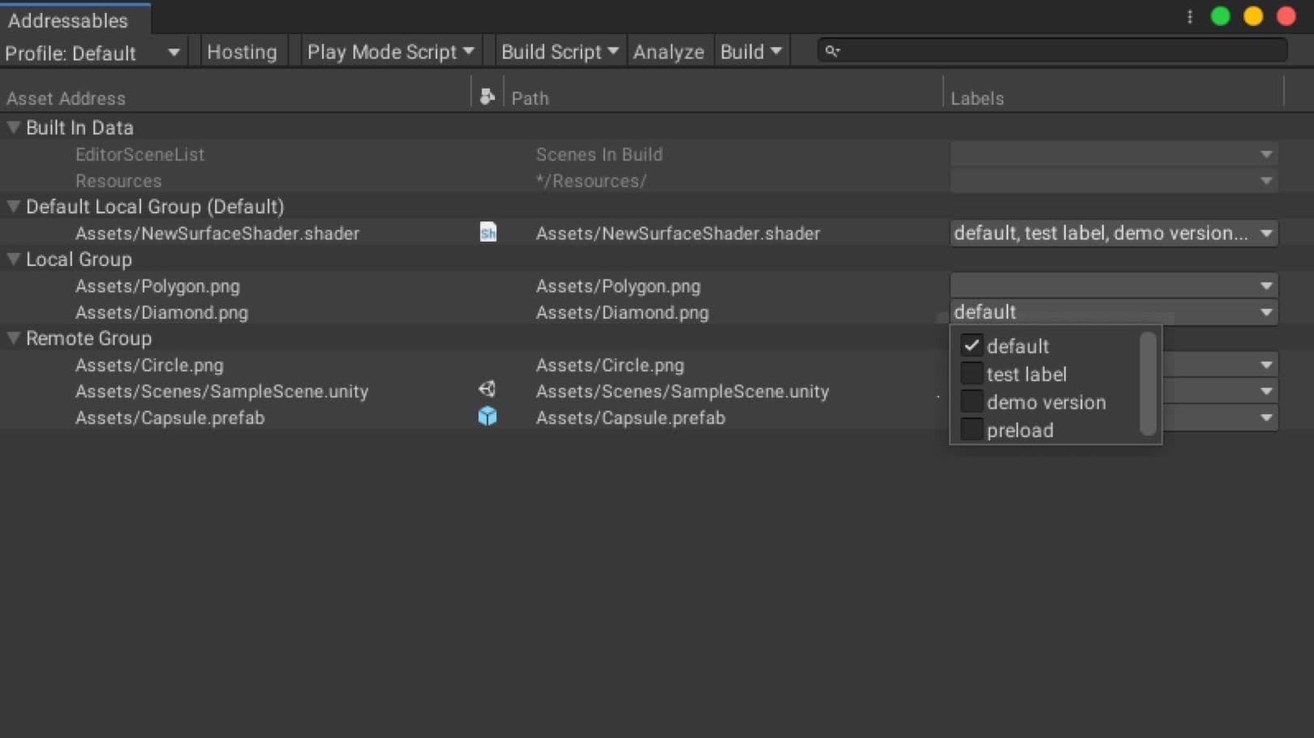Open the Build menu in the toolbar

tap(749, 50)
